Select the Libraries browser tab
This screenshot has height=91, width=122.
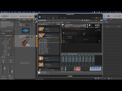tap(40, 23)
